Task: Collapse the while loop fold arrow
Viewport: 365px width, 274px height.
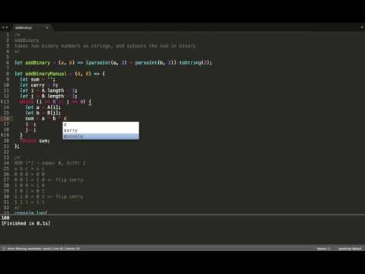Action: [2, 102]
